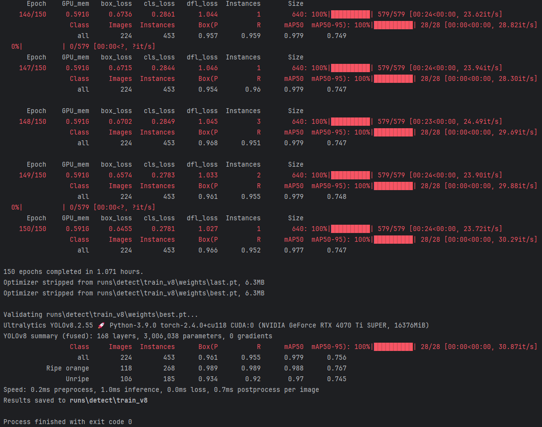Click the final validation 28/28 progress bar
The image size is (542, 427).
393,347
